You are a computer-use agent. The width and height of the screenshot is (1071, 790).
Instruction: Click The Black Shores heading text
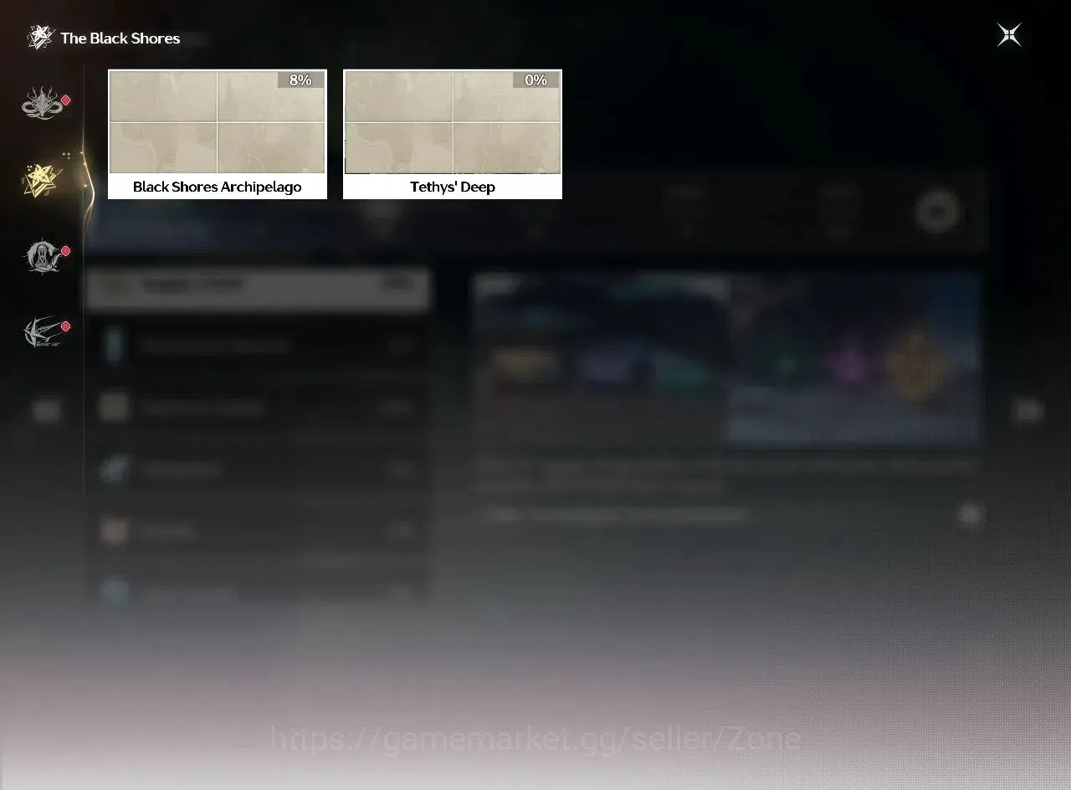[x=120, y=38]
